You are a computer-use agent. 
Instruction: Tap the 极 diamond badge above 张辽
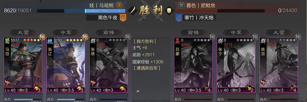click(x=85, y=37)
